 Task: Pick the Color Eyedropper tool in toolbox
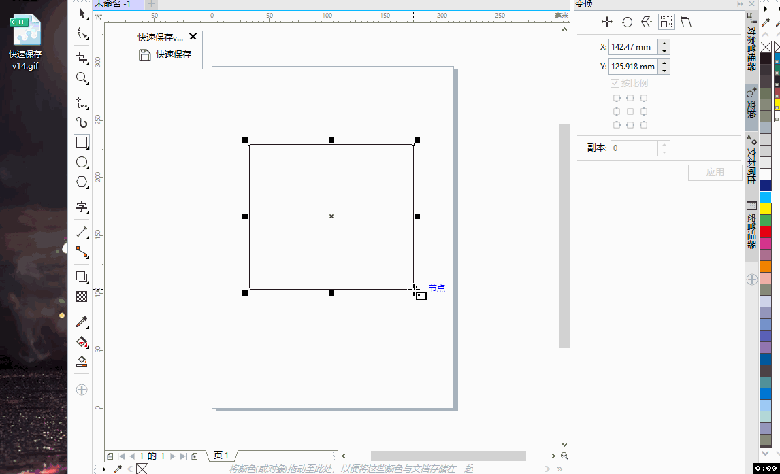[82, 322]
